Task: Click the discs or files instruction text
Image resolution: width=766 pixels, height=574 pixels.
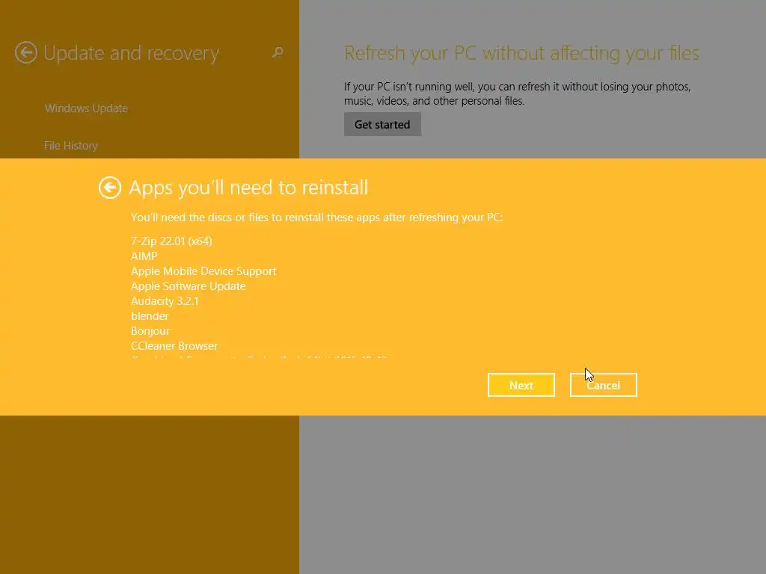Action: tap(316, 217)
